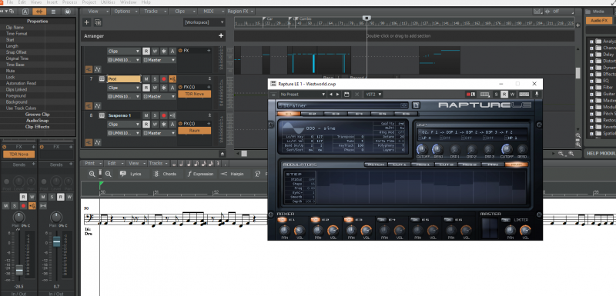Solo the Suspenso 1 track
This screenshot has width=616, height=296.
(155, 115)
